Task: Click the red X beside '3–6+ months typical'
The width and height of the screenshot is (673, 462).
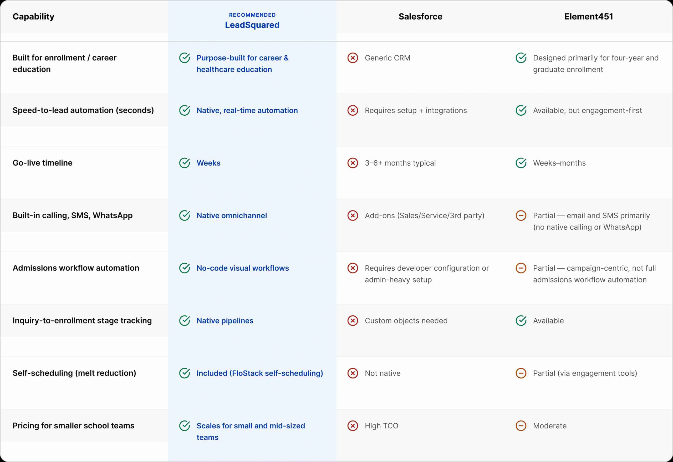Action: pos(353,163)
